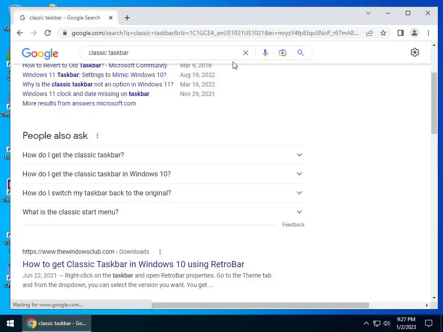Open 'Why is the classic taskbar not an option' link
The image size is (443, 332).
pyautogui.click(x=98, y=84)
